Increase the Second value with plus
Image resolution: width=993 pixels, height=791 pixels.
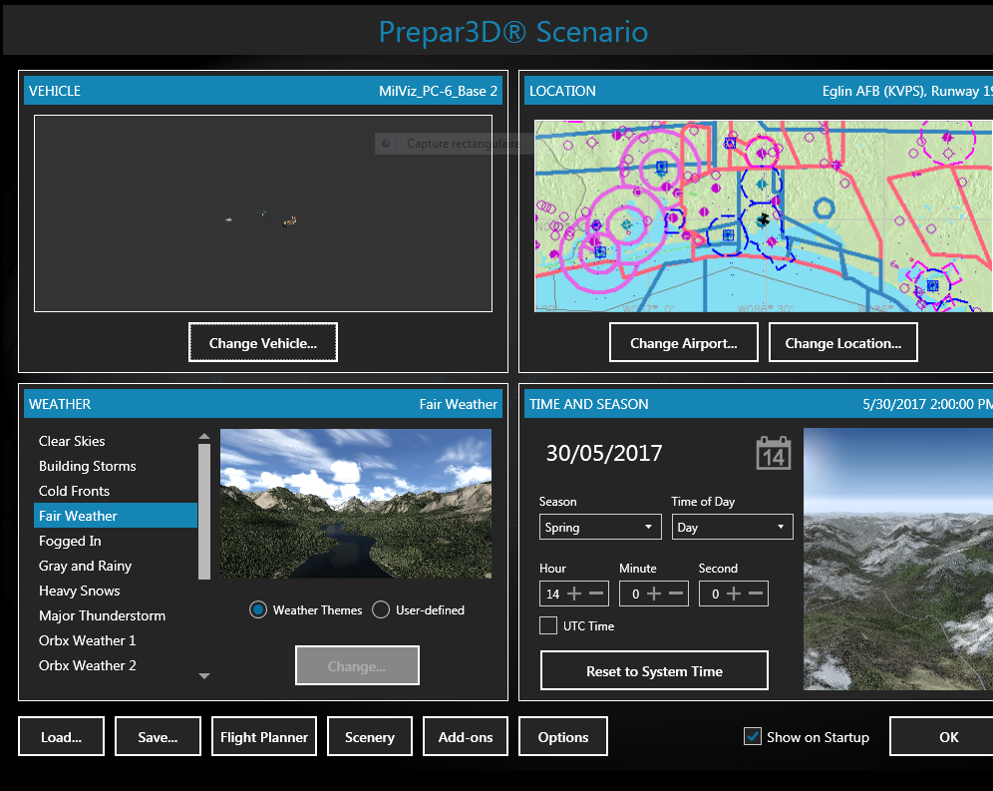pyautogui.click(x=734, y=593)
